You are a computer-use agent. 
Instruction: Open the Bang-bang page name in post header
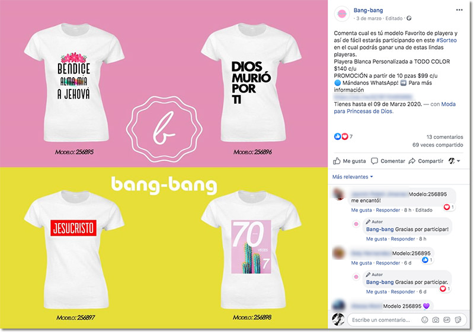tap(368, 9)
